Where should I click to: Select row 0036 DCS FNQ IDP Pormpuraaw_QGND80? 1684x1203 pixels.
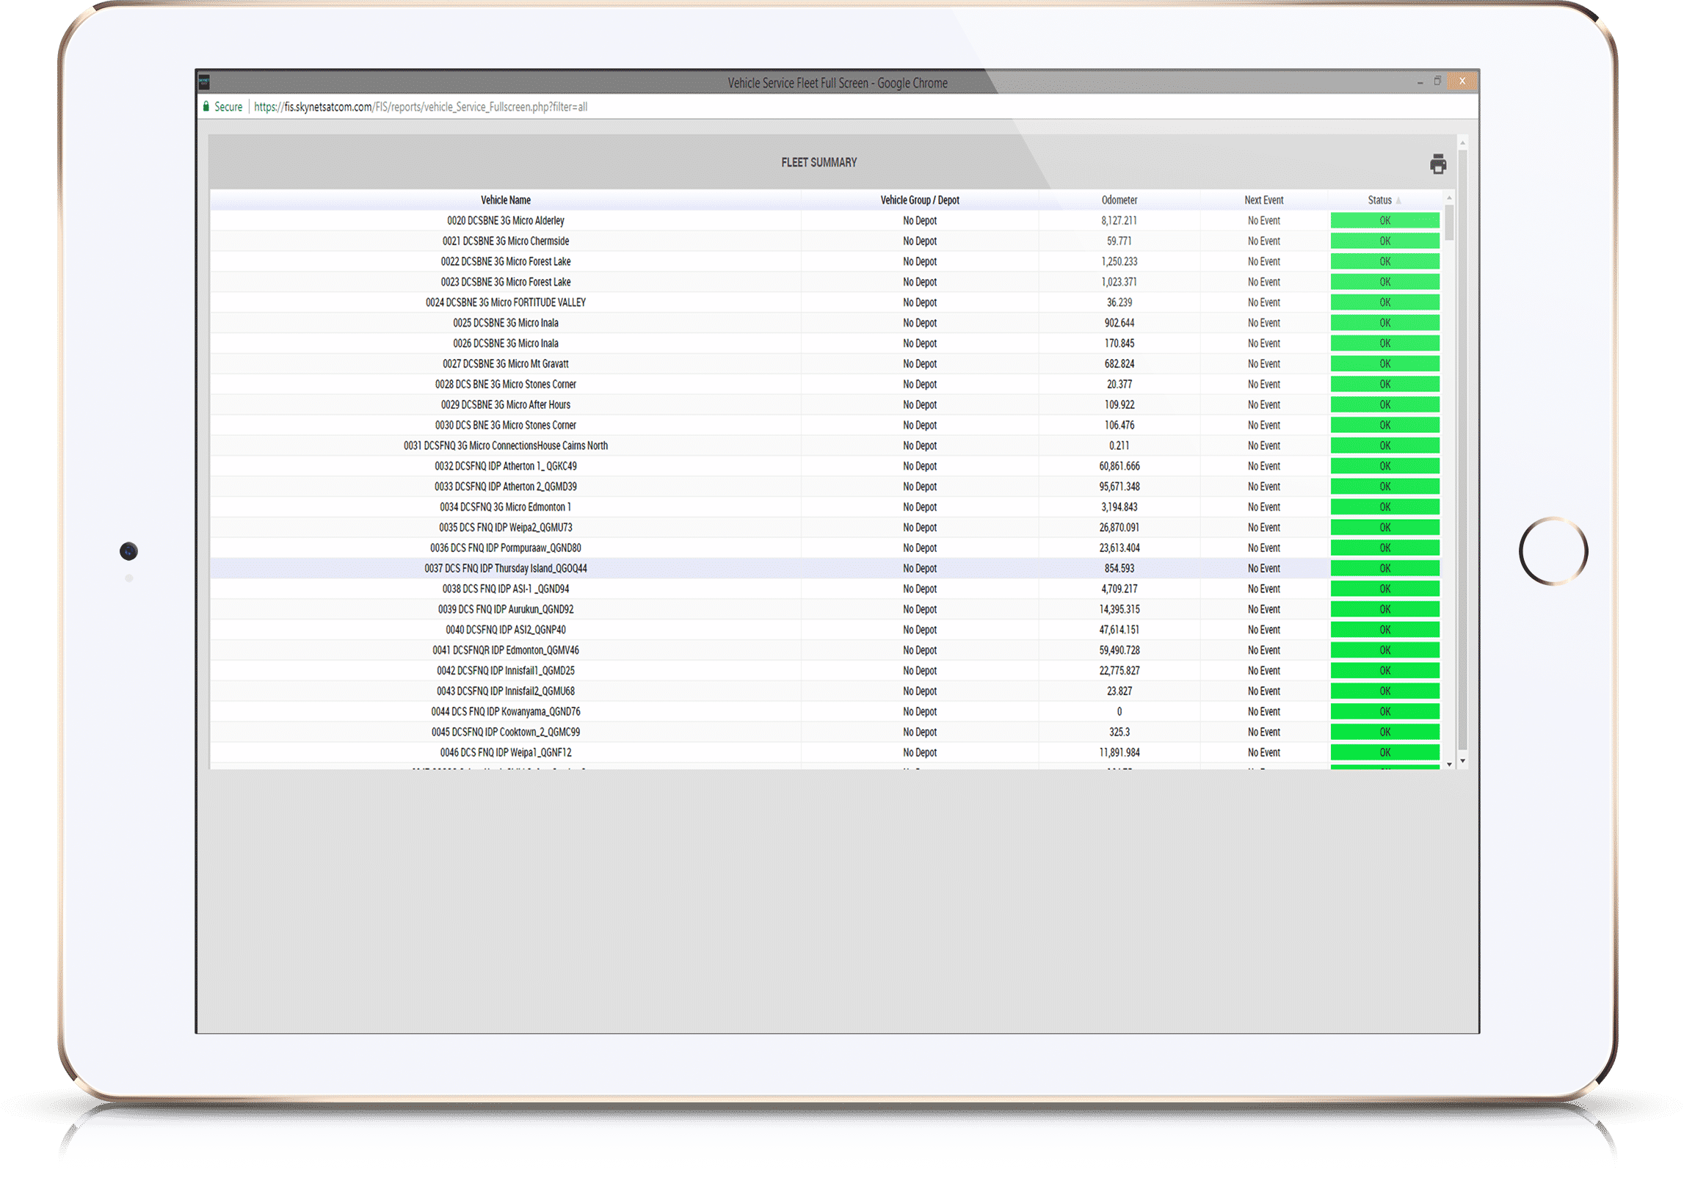tap(825, 548)
